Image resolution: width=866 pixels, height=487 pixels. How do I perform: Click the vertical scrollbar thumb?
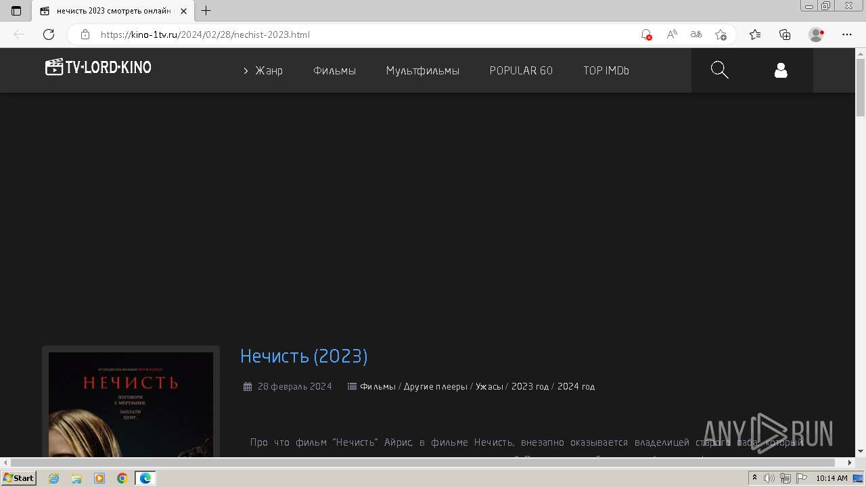tap(861, 88)
